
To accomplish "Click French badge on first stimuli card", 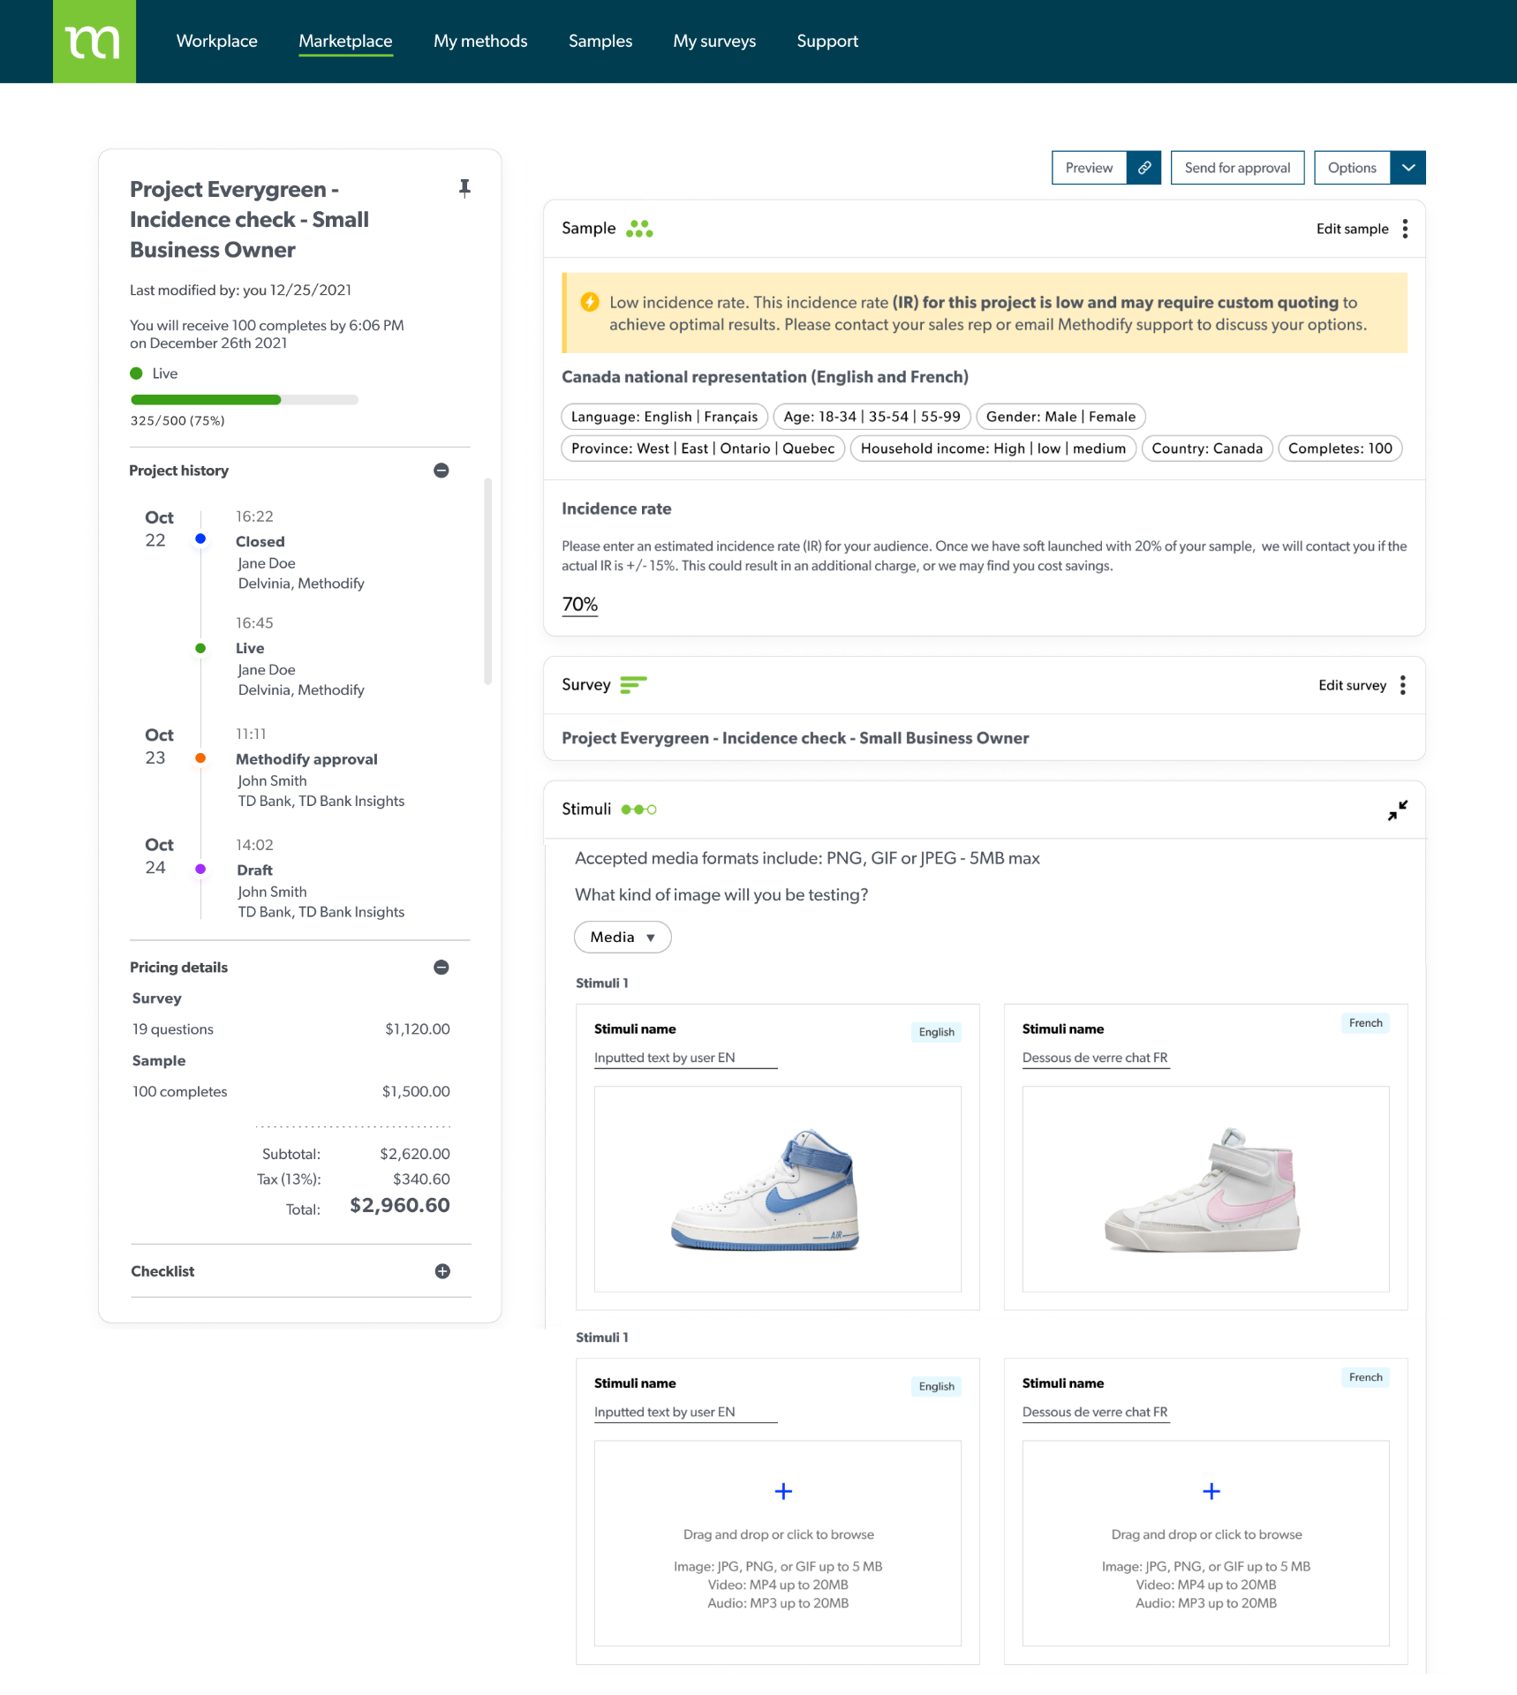I will (1365, 1023).
